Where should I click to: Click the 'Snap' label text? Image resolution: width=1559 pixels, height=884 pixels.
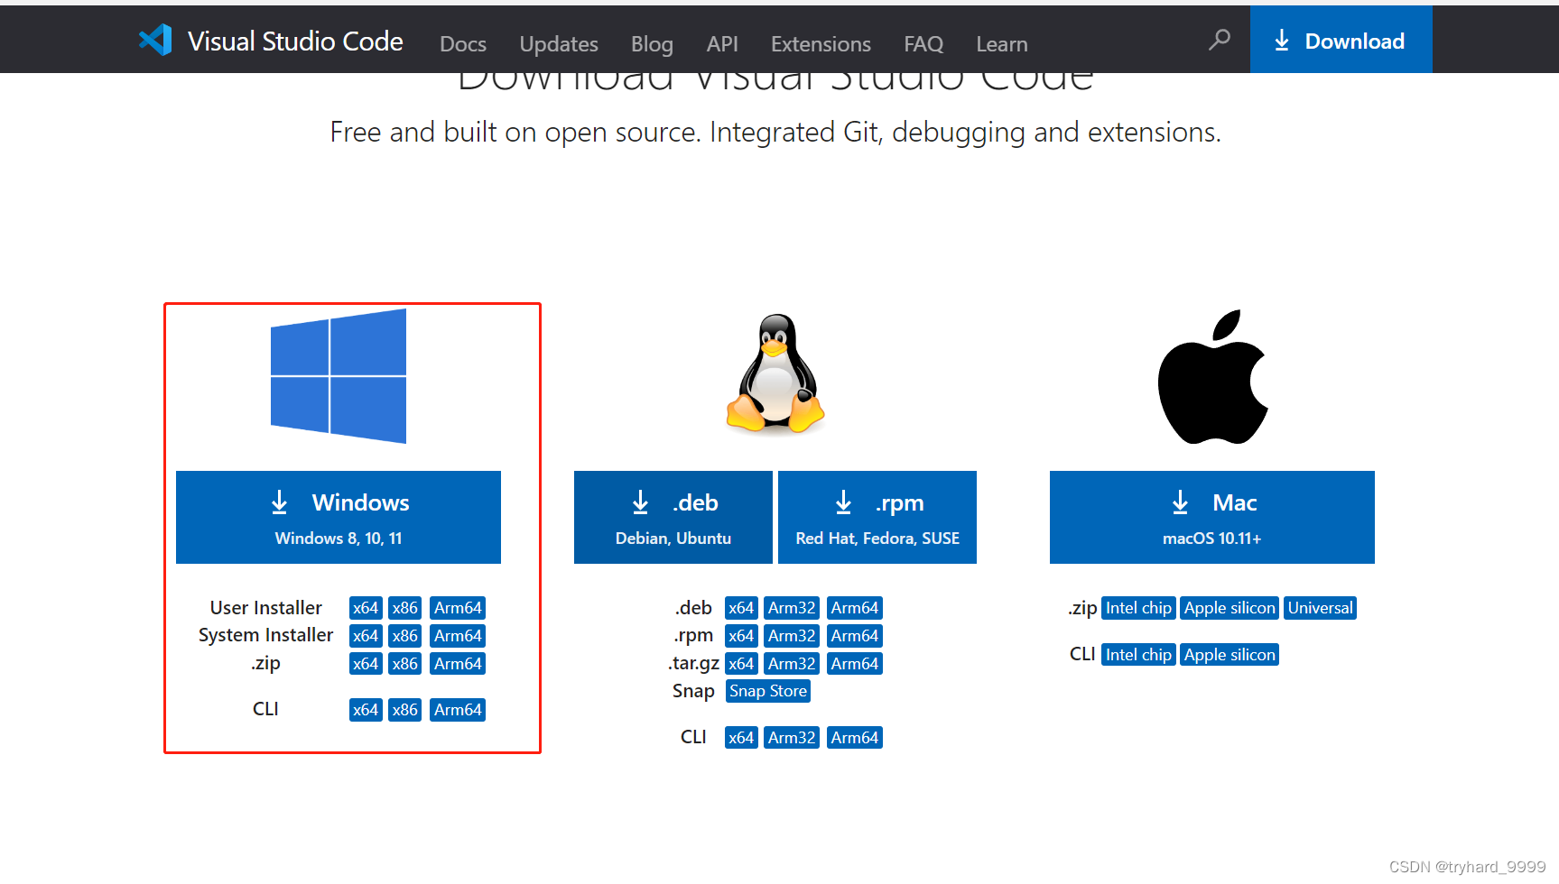[693, 692]
